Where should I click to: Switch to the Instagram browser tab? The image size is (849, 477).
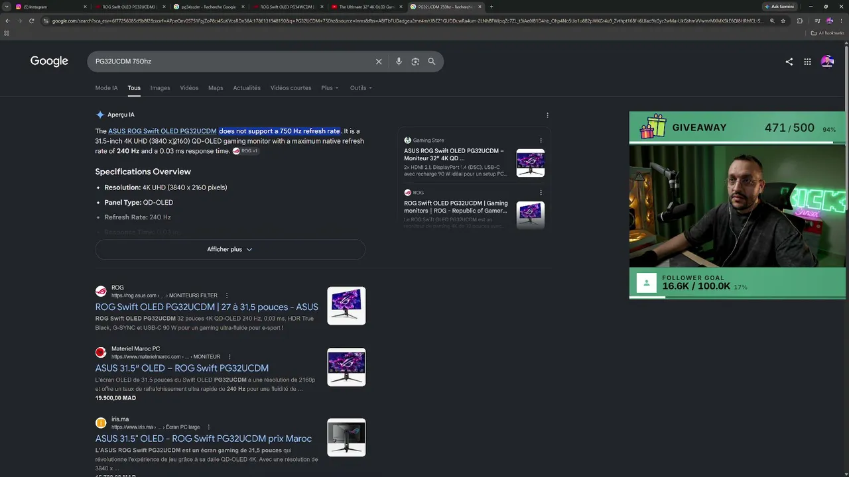point(50,7)
